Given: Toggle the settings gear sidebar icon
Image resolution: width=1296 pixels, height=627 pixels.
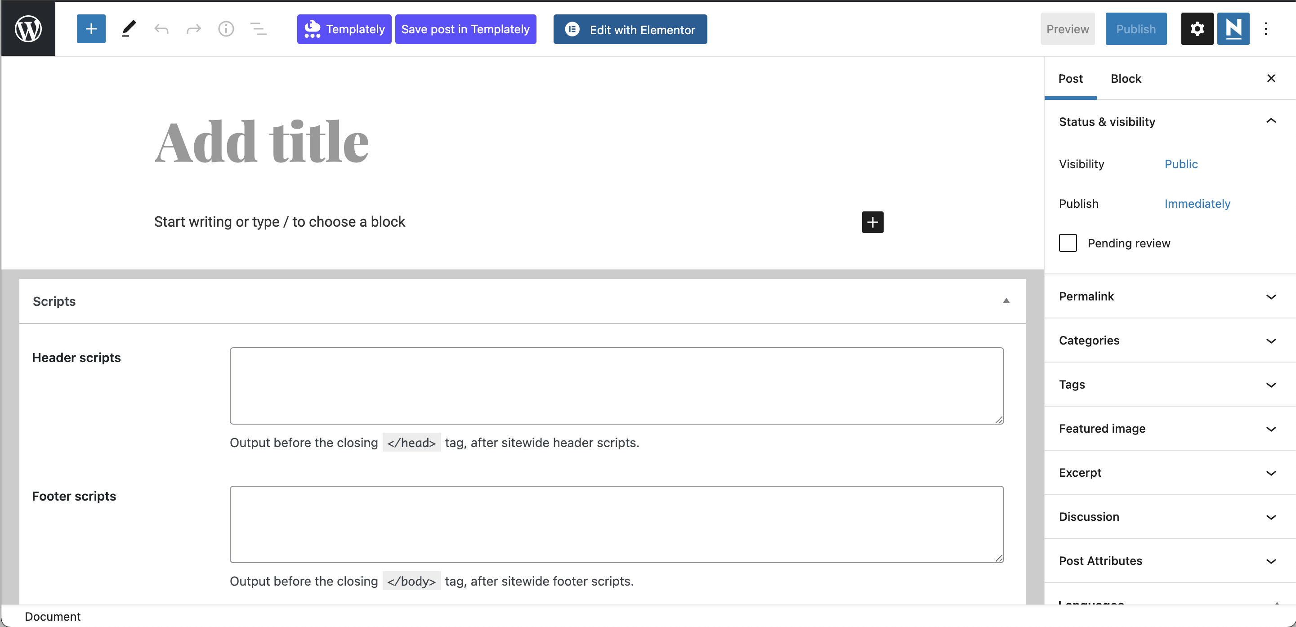Looking at the screenshot, I should point(1197,29).
